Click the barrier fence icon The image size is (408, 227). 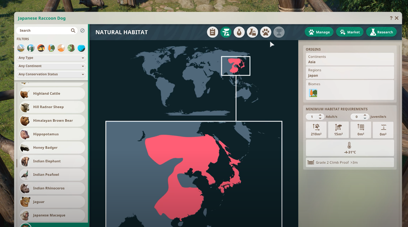pyautogui.click(x=311, y=163)
